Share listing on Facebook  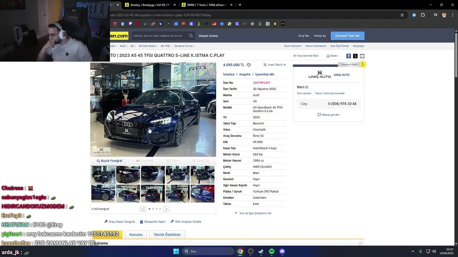pos(349,56)
